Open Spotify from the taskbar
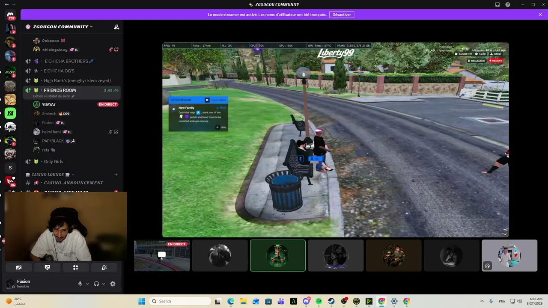548x308 pixels. click(319, 301)
